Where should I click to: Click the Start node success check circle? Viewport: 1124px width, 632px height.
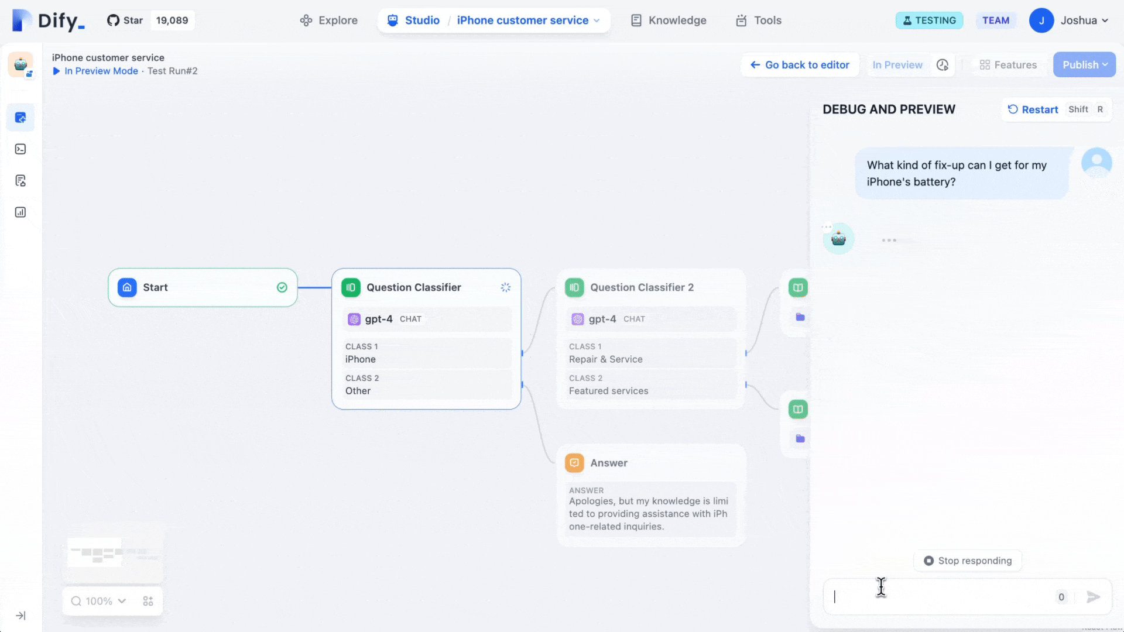pos(282,287)
